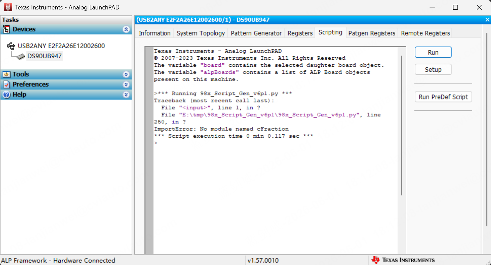Expand the Preferences section
491x265 pixels.
(x=126, y=84)
